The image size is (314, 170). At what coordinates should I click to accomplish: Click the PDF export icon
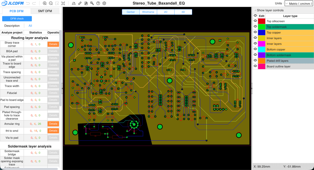(x=86, y=3)
